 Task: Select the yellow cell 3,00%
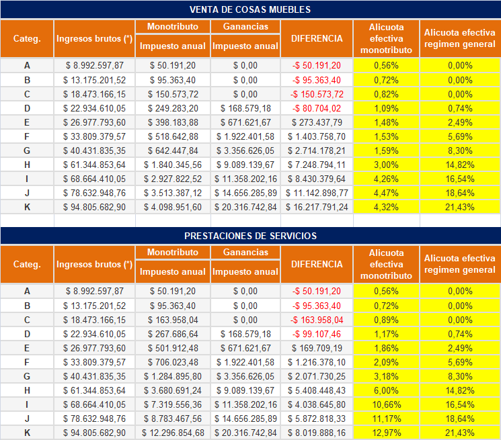tap(386, 165)
